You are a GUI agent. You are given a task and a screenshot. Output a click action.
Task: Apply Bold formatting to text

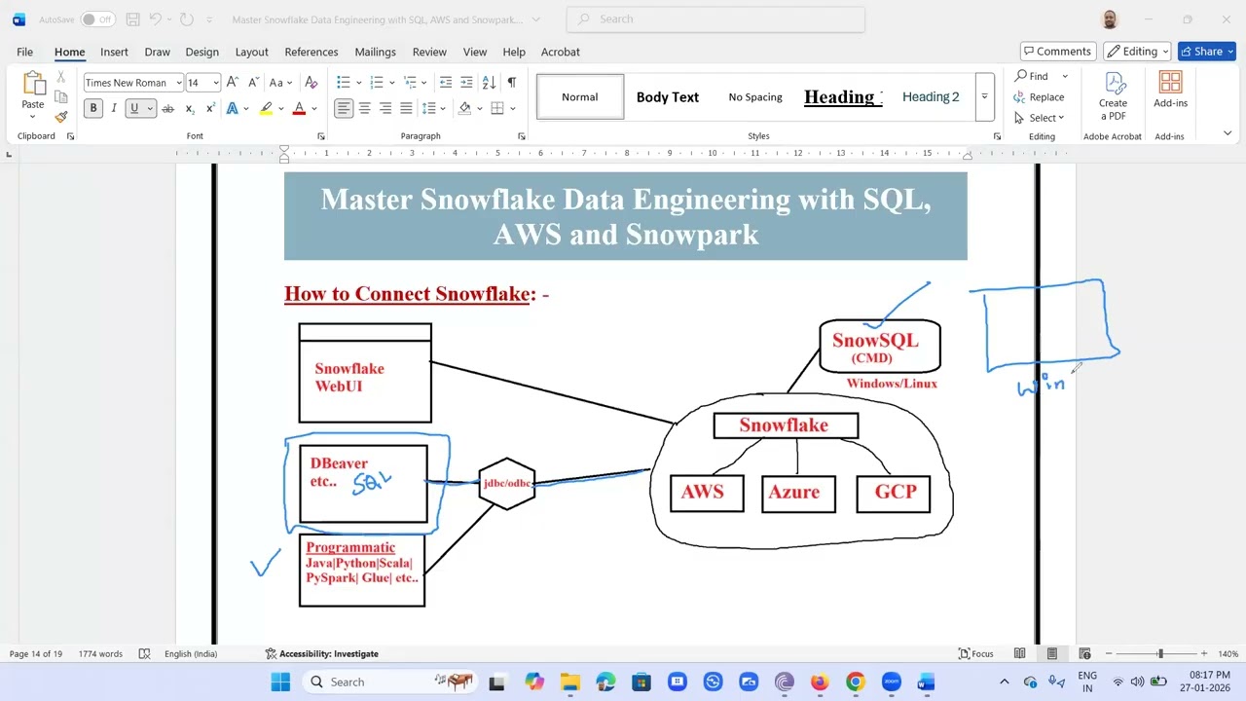pyautogui.click(x=93, y=108)
